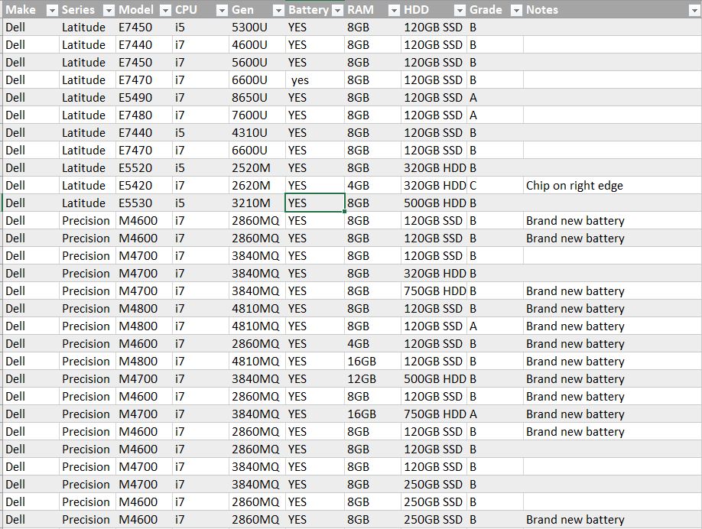Select the Gen cell 5300U

(258, 28)
